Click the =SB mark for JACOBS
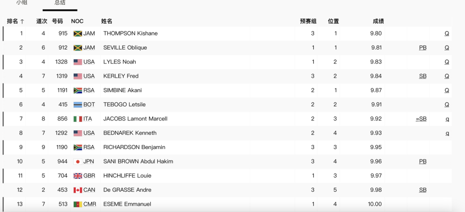This screenshot has height=212, width=465. tap(421, 119)
